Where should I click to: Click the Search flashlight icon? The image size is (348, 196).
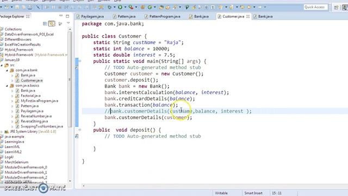coord(175,7)
